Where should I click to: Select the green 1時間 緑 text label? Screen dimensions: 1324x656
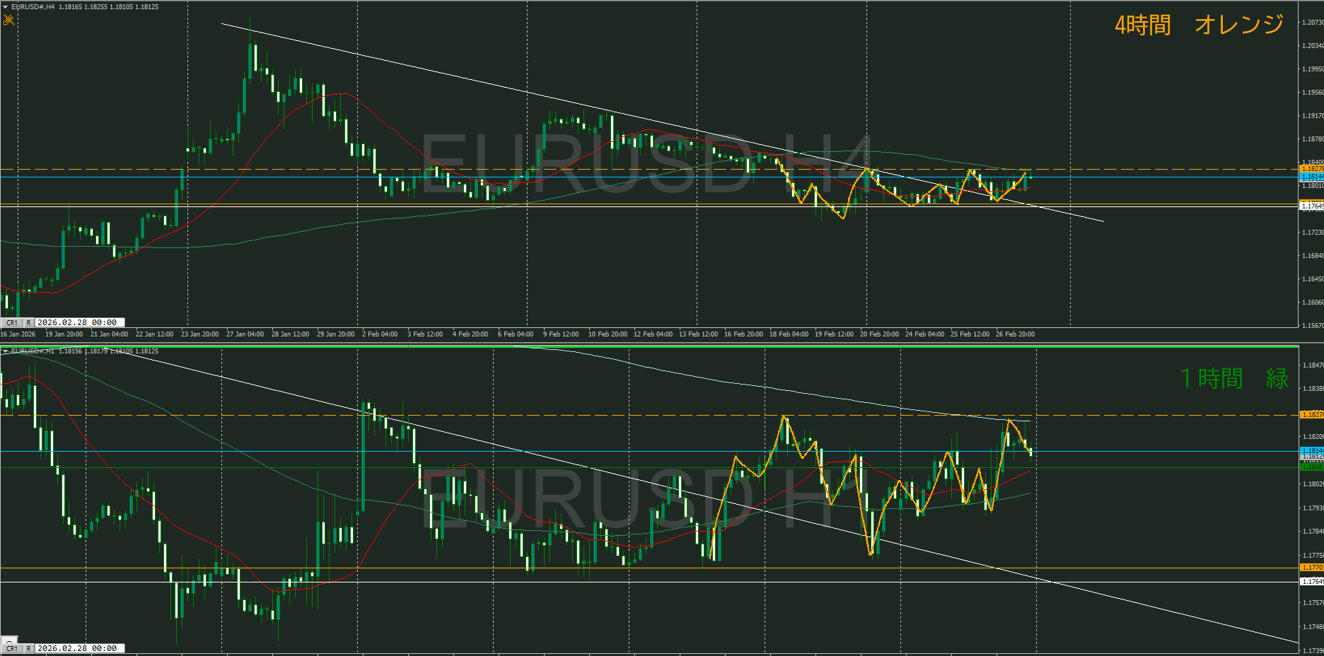click(1234, 378)
